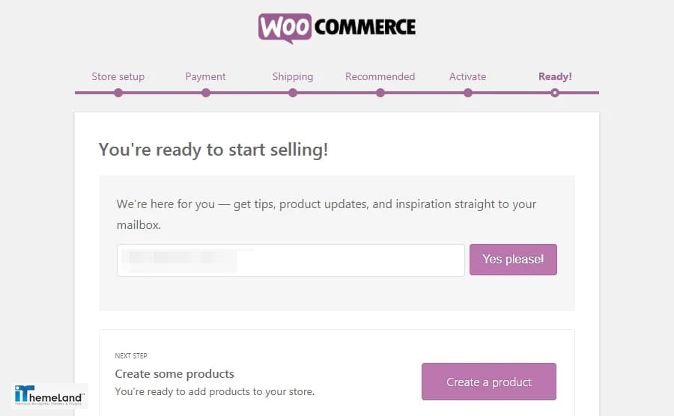Screen dimensions: 674x416
Task: Open the Recommended step label
Action: click(380, 76)
